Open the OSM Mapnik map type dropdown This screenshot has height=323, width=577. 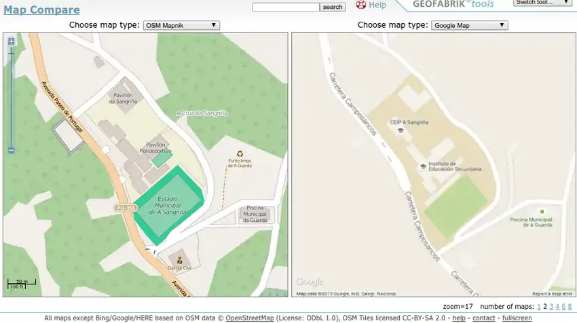pyautogui.click(x=181, y=25)
